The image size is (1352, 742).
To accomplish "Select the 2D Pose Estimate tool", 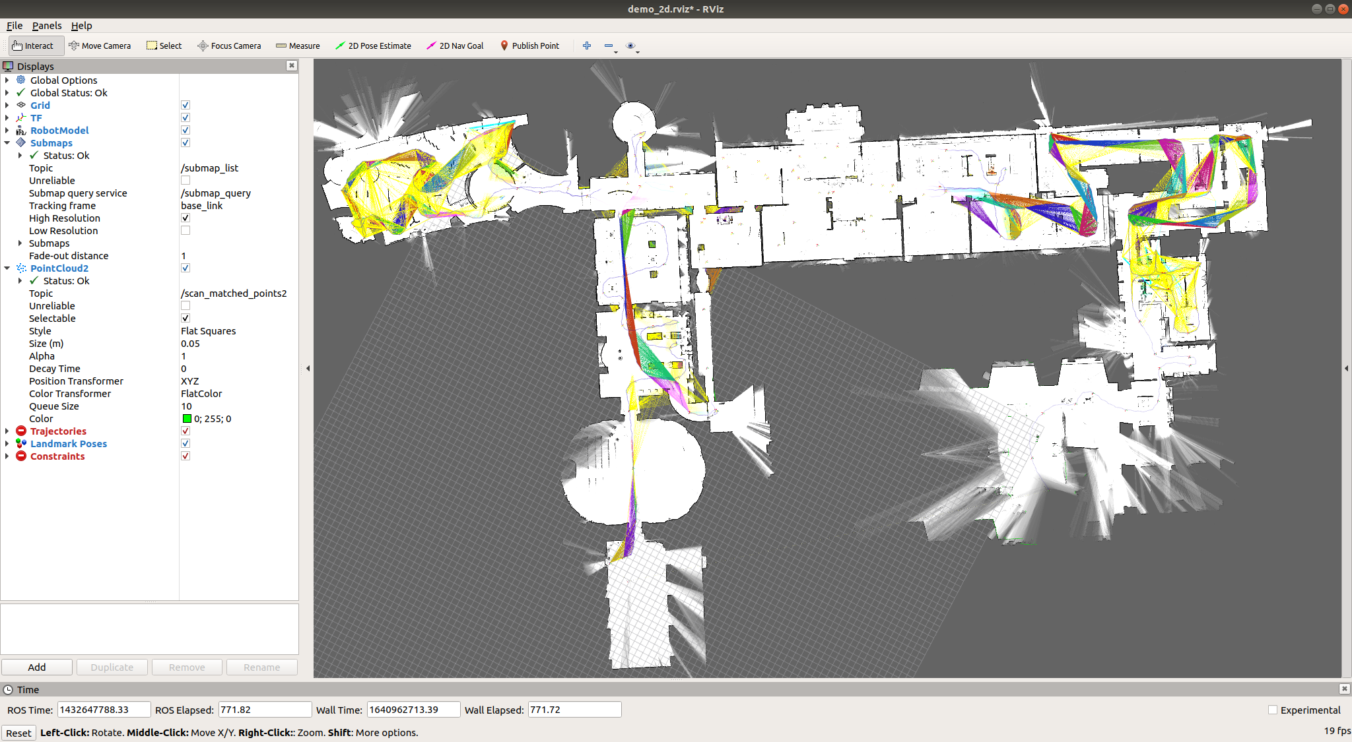I will 374,46.
